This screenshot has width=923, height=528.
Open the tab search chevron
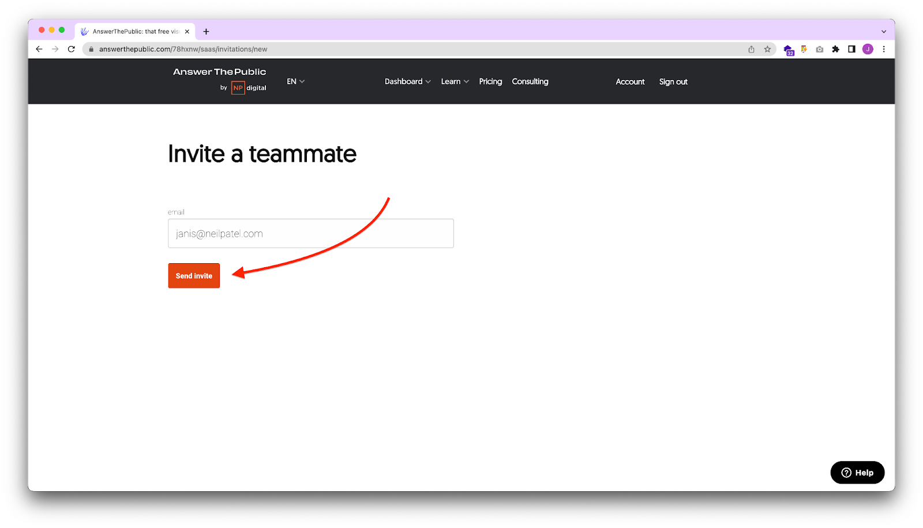[884, 32]
